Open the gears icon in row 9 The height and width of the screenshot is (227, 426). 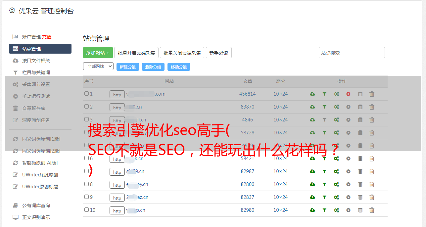[x=336, y=197]
